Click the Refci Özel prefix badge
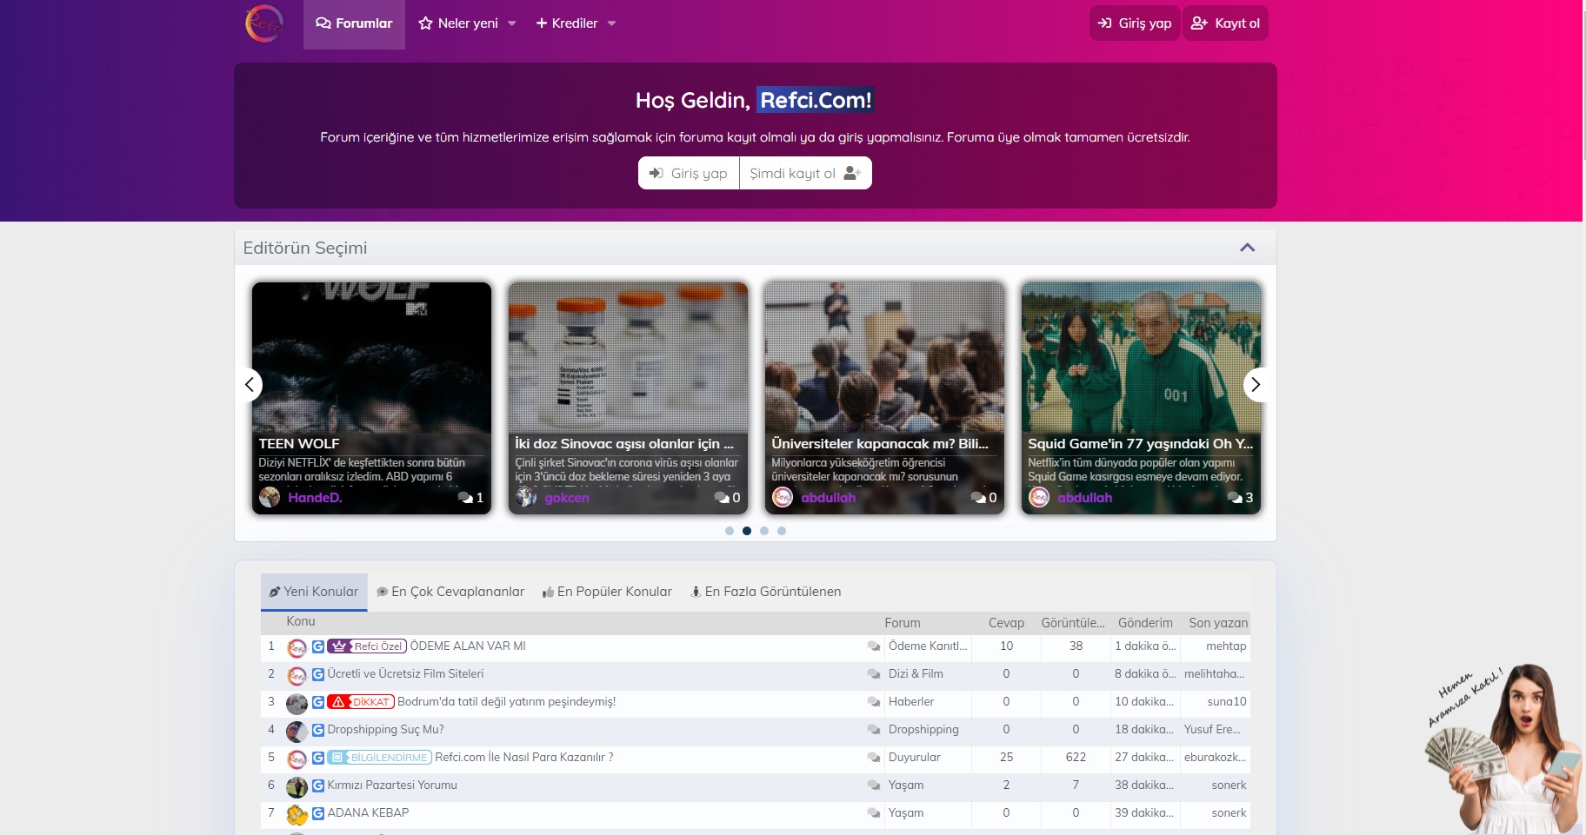The width and height of the screenshot is (1586, 835). click(x=367, y=646)
